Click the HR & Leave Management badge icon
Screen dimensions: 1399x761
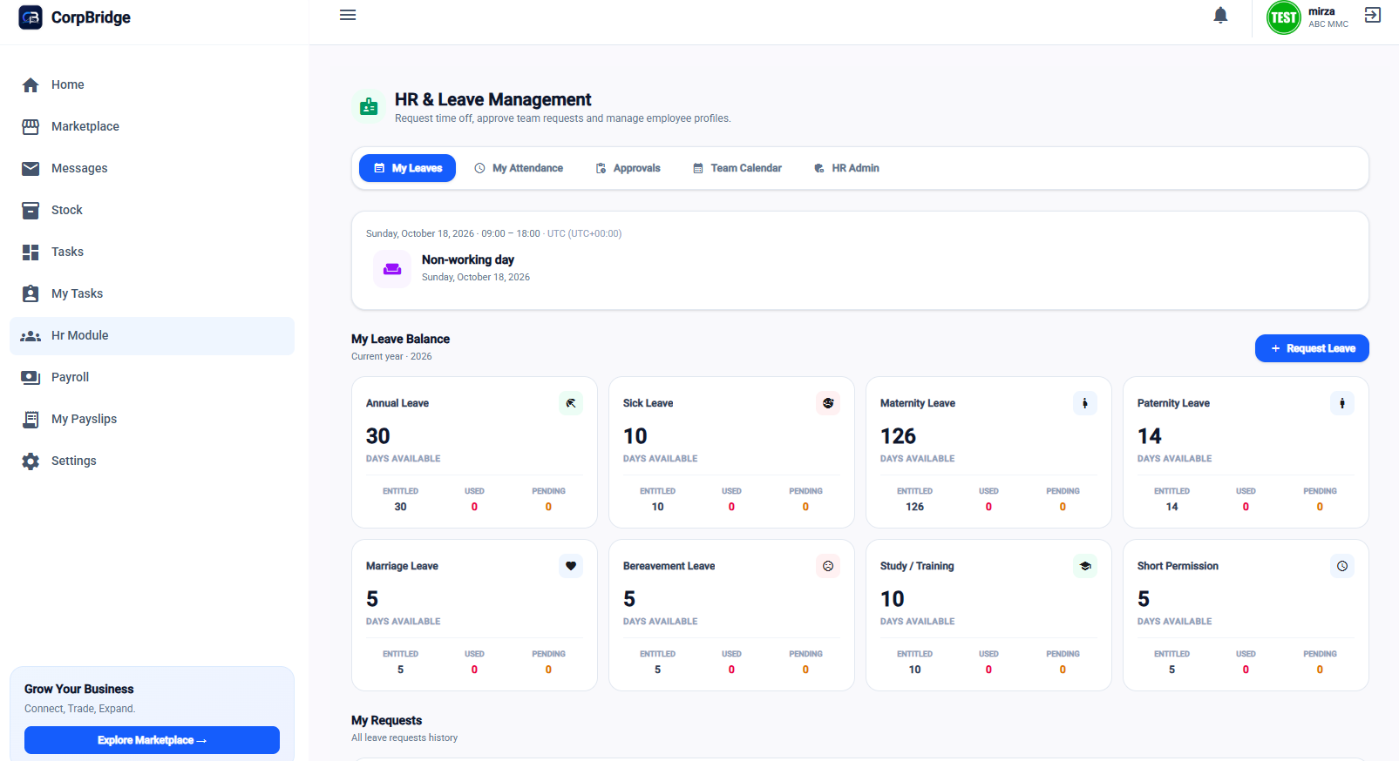tap(369, 106)
